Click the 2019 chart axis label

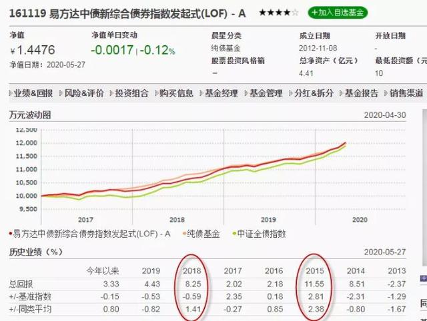268,220
